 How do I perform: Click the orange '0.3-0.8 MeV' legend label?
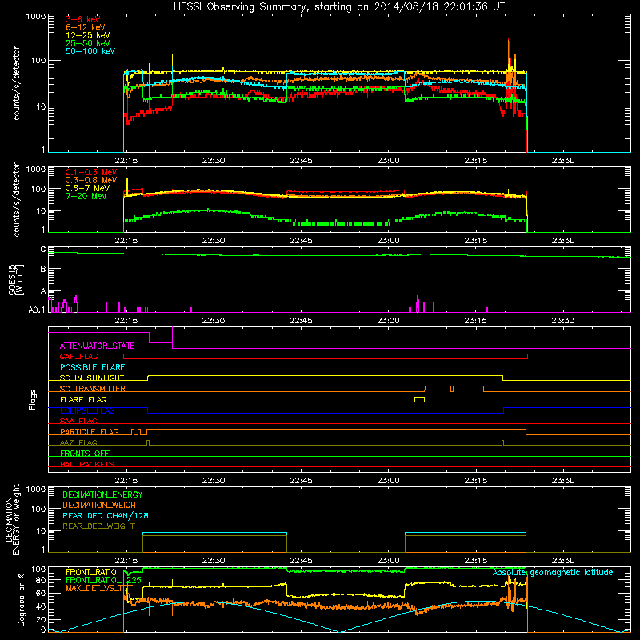point(91,180)
